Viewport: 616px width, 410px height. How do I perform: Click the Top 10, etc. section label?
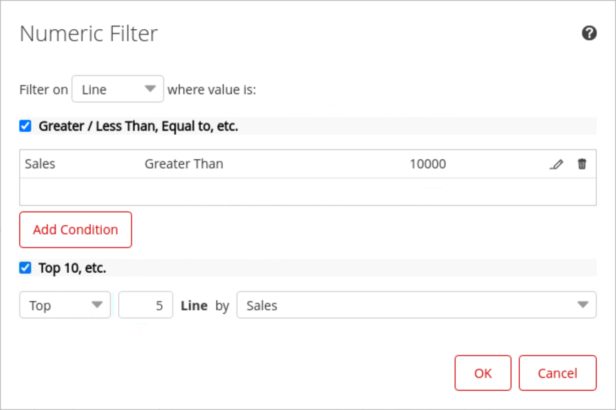[x=72, y=268]
